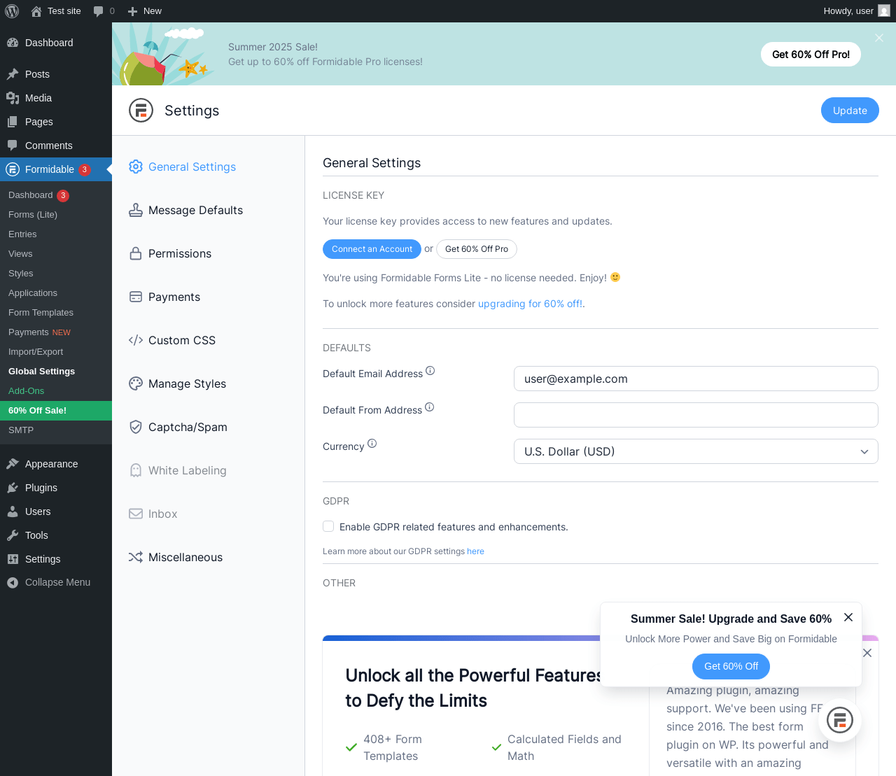Click the Permissions lock icon
This screenshot has width=896, height=776.
coord(136,253)
